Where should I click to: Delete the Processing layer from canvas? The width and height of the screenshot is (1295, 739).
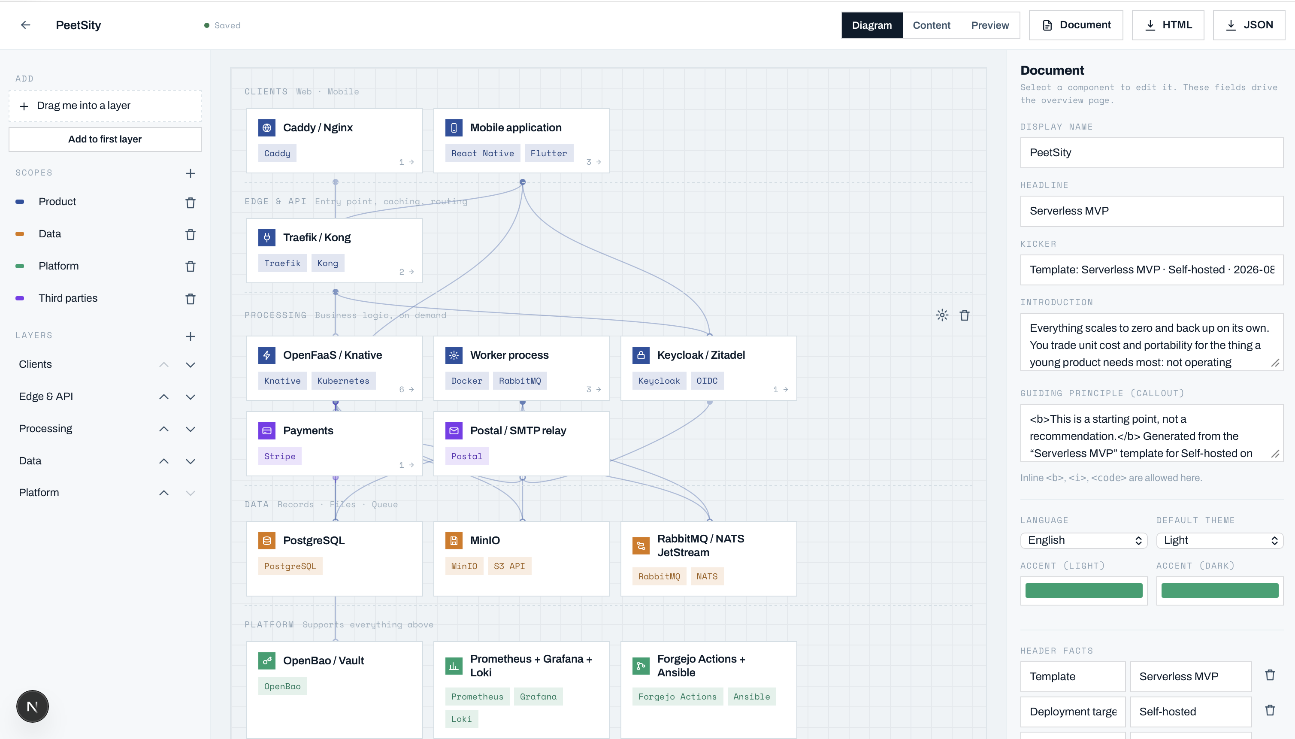(964, 315)
